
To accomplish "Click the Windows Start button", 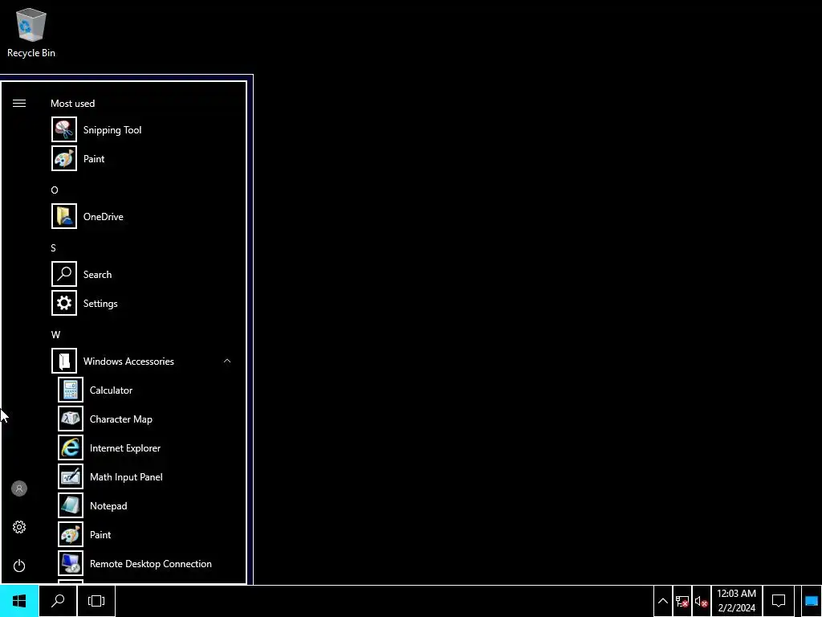I will point(19,601).
